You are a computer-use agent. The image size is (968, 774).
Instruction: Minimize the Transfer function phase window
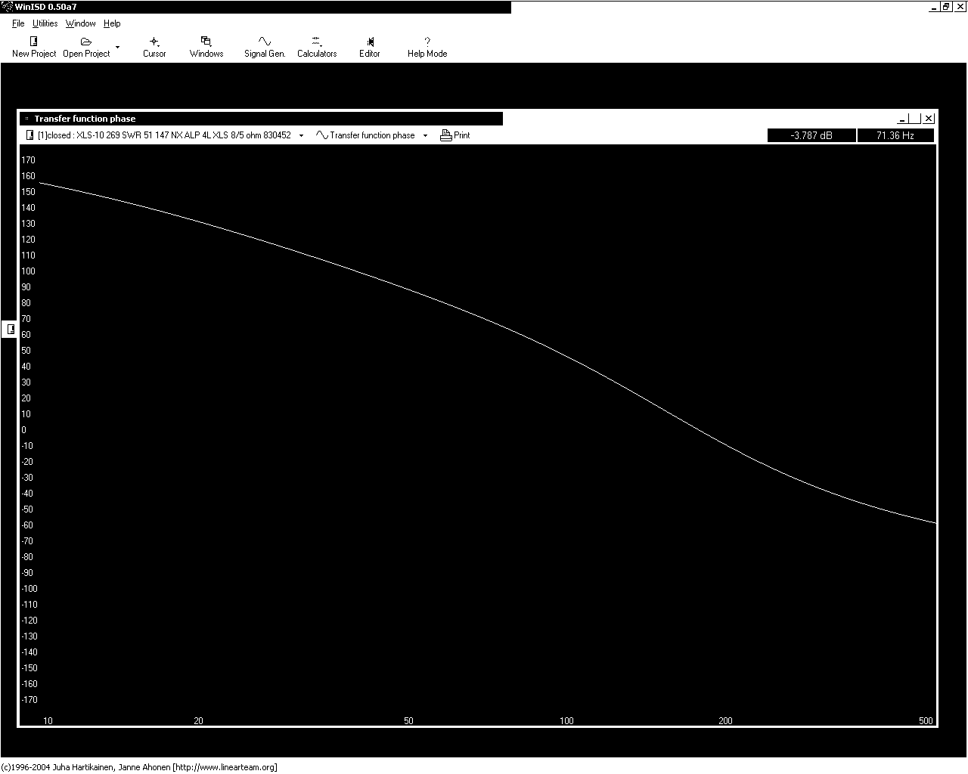tap(902, 119)
